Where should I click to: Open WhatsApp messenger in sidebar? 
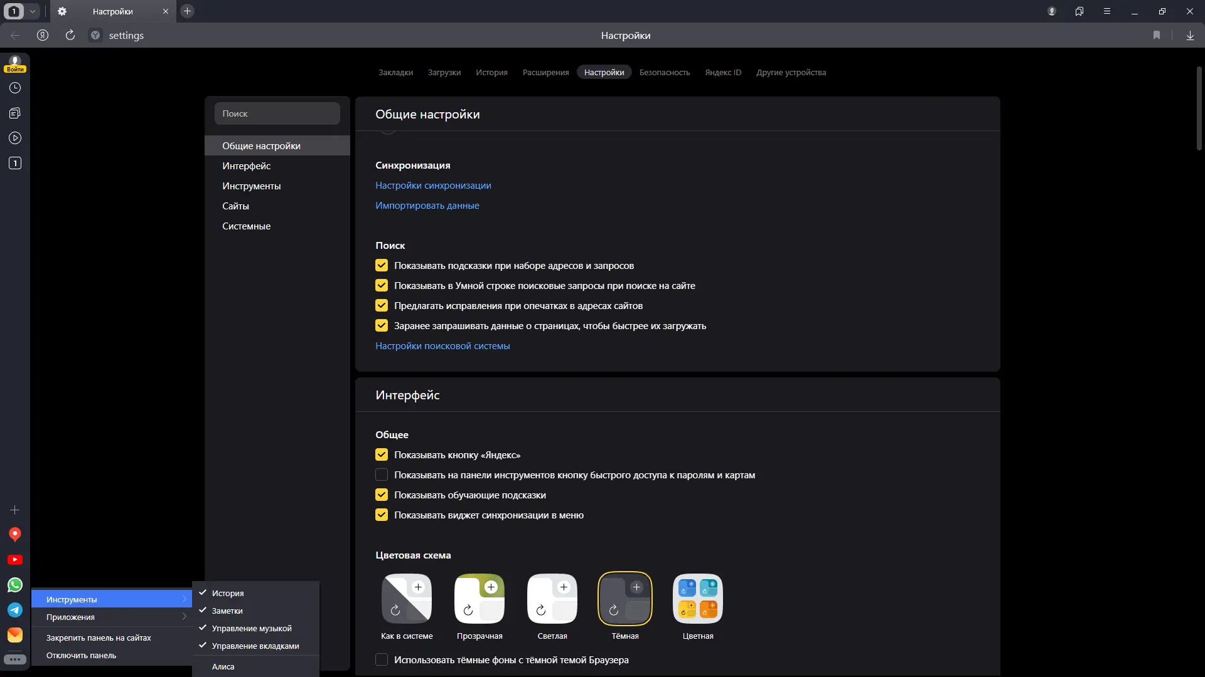coord(15,585)
